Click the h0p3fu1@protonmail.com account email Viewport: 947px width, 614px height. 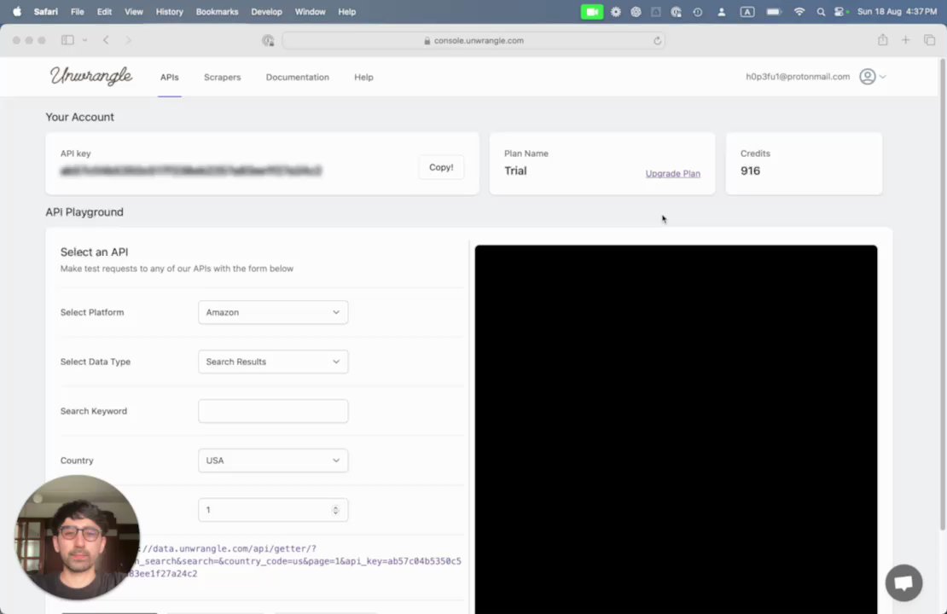point(797,77)
